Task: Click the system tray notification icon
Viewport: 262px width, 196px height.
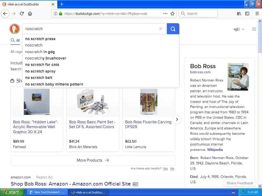Action: click(243, 192)
